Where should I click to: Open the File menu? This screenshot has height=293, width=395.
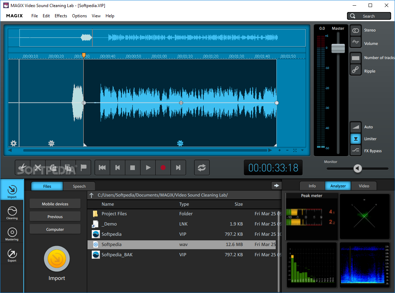click(35, 16)
